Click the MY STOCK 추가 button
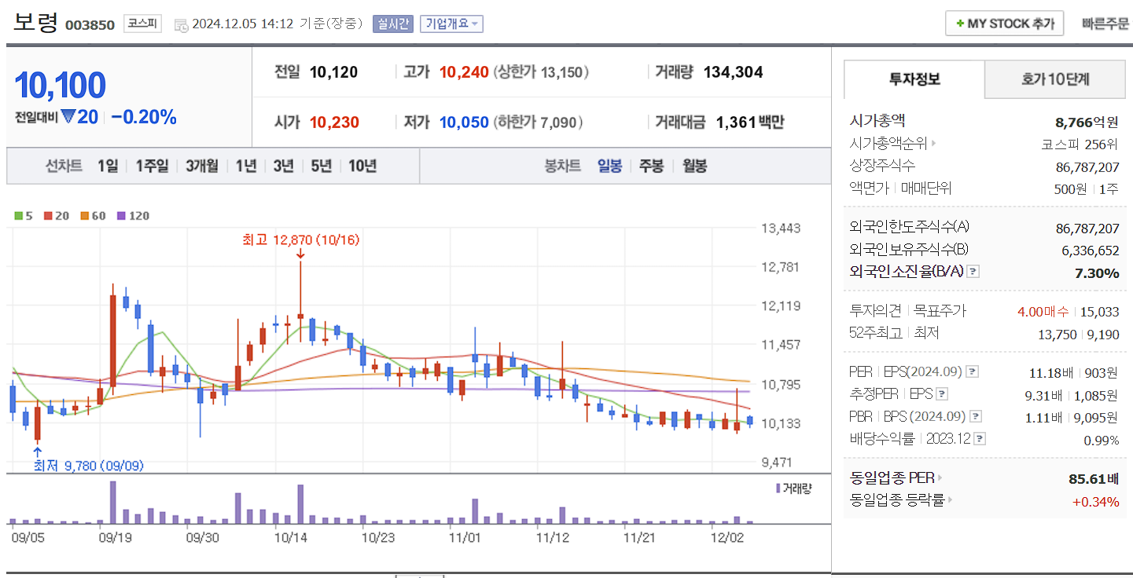The image size is (1133, 578). click(x=1004, y=23)
